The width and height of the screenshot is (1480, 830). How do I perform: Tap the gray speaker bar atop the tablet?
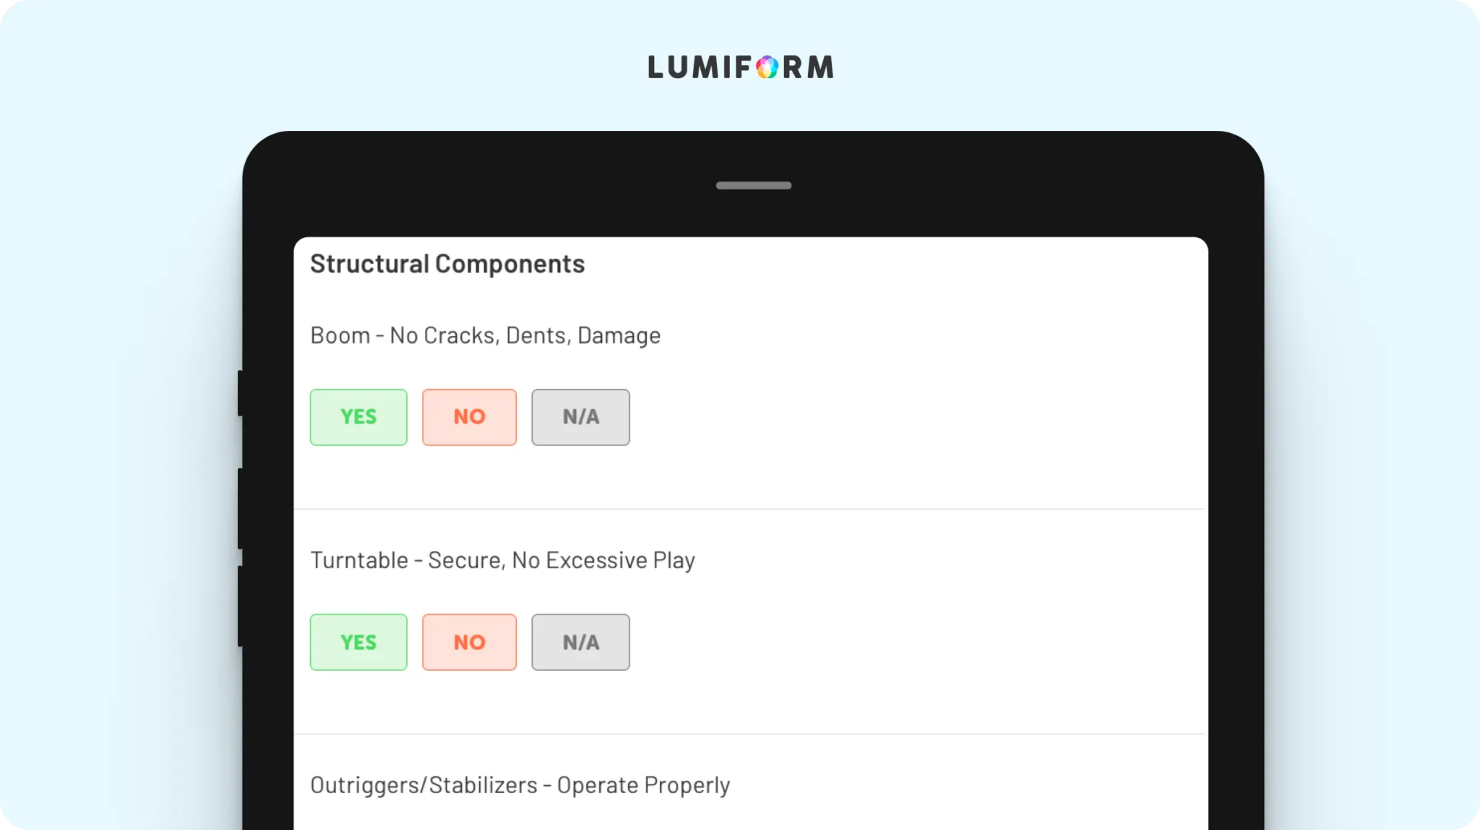pos(753,186)
